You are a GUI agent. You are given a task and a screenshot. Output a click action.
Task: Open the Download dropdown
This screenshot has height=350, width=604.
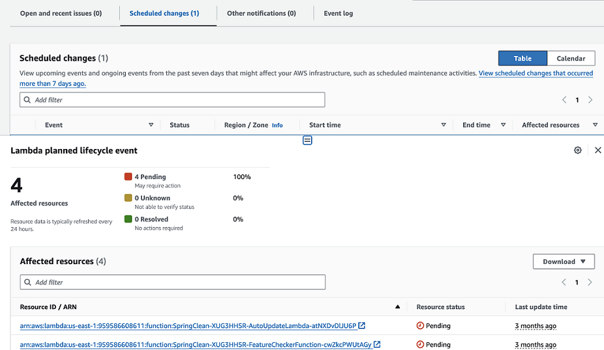[564, 262]
